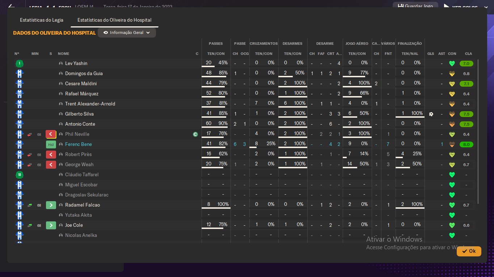Click Lev Yashin's green condition heart
This screenshot has height=277, width=494.
pos(452,64)
